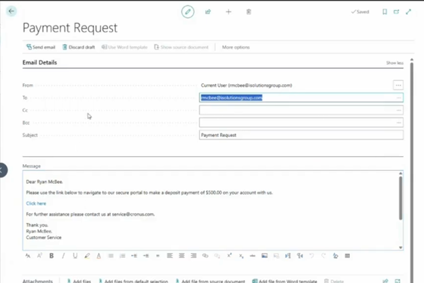424x283 pixels.
Task: Click insert link icon
Action: (205, 256)
